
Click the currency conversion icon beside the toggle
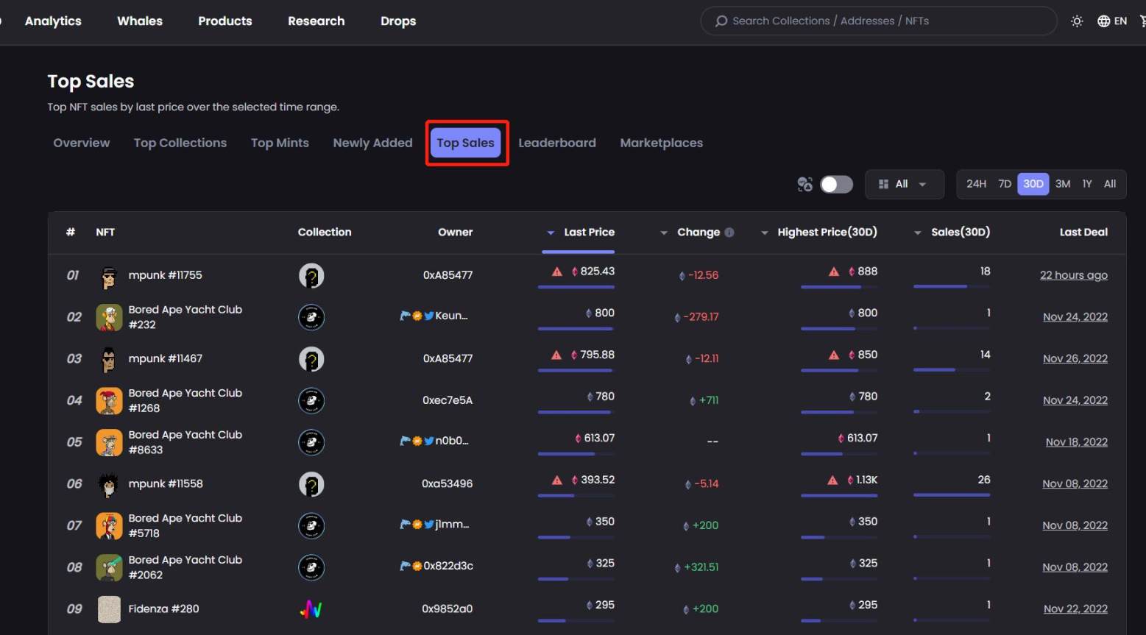click(x=804, y=184)
